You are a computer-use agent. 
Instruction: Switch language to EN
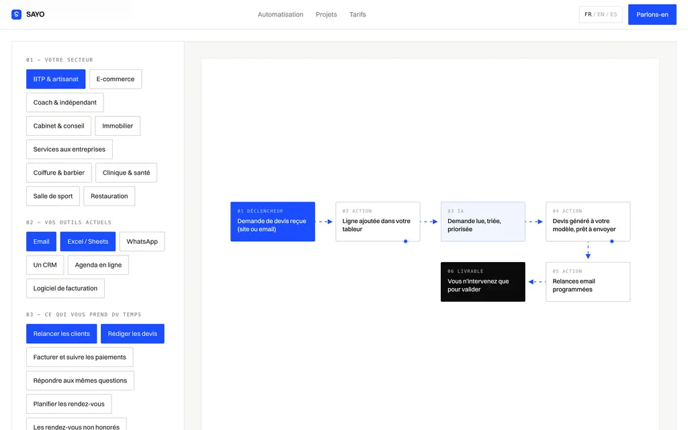601,15
